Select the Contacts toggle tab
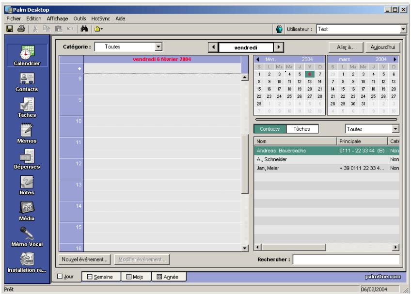Viewport: 411px width, 294px height. [x=269, y=129]
